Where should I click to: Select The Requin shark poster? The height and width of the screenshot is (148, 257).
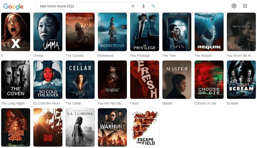pos(209,32)
